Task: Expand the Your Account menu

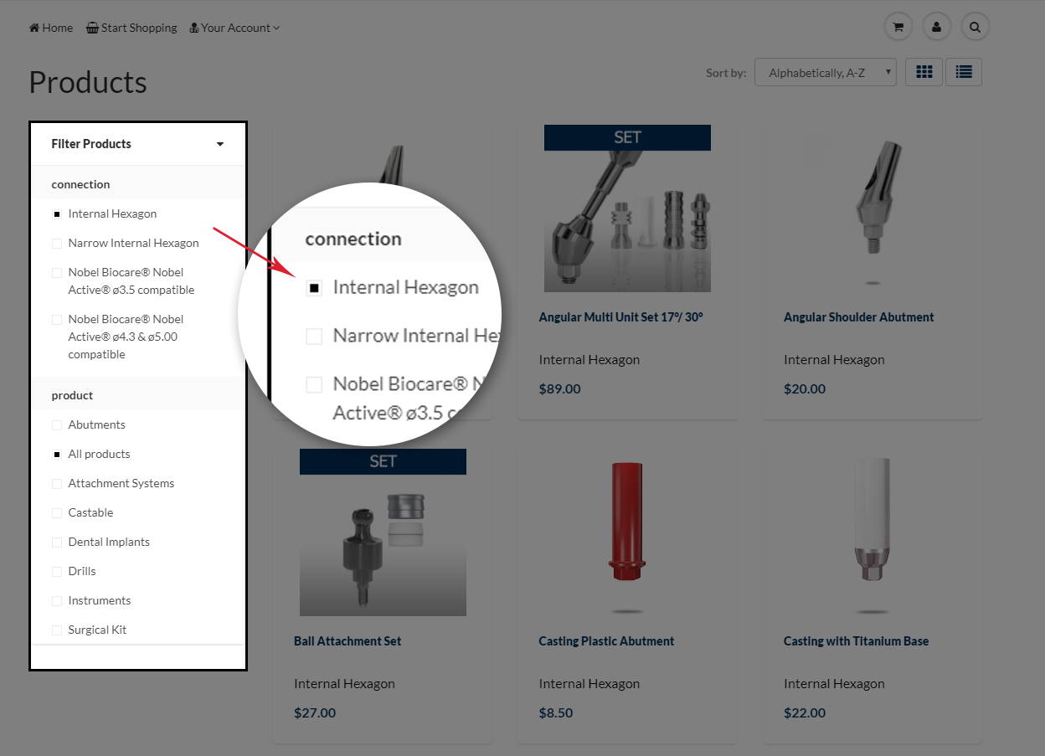Action: [234, 28]
